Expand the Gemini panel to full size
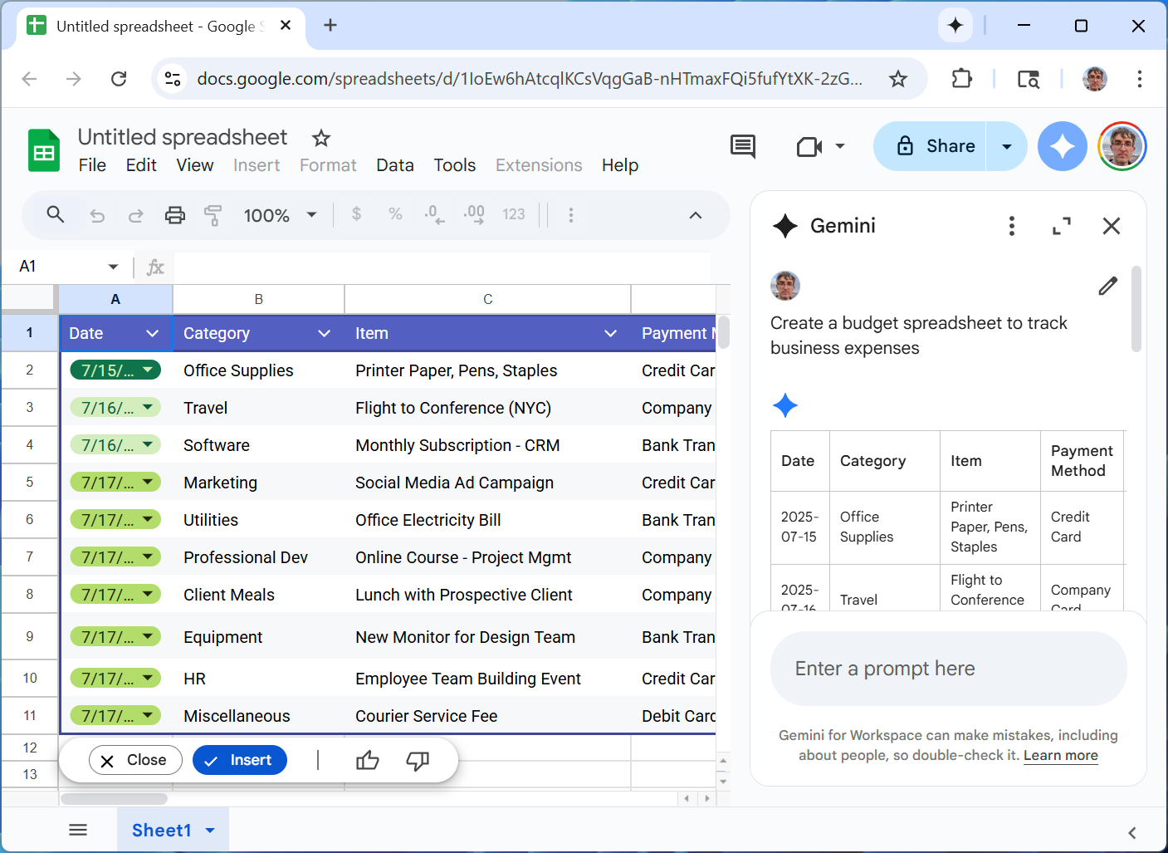1168x853 pixels. click(1062, 226)
